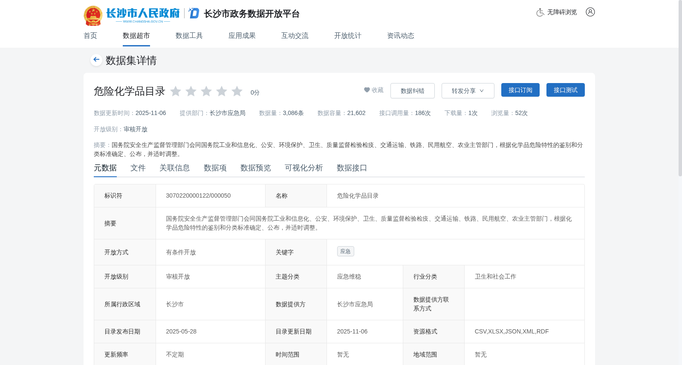Image resolution: width=682 pixels, height=365 pixels.
Task: Open the 互动交流 menu item
Action: 295,36
